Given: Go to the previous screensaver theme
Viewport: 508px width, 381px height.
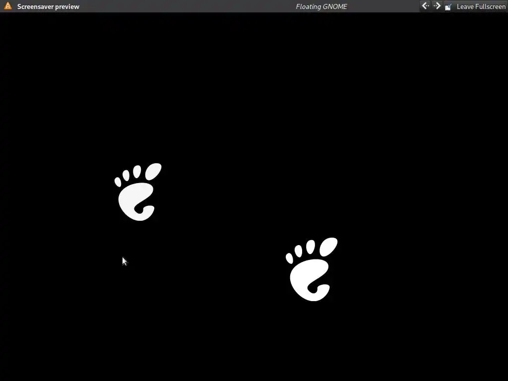Looking at the screenshot, I should pyautogui.click(x=425, y=6).
